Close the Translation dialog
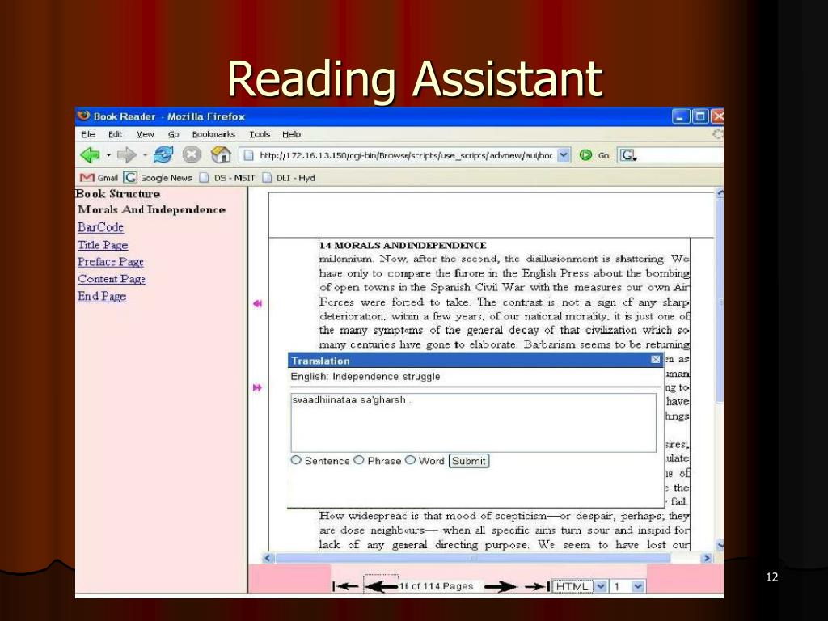 [x=655, y=360]
